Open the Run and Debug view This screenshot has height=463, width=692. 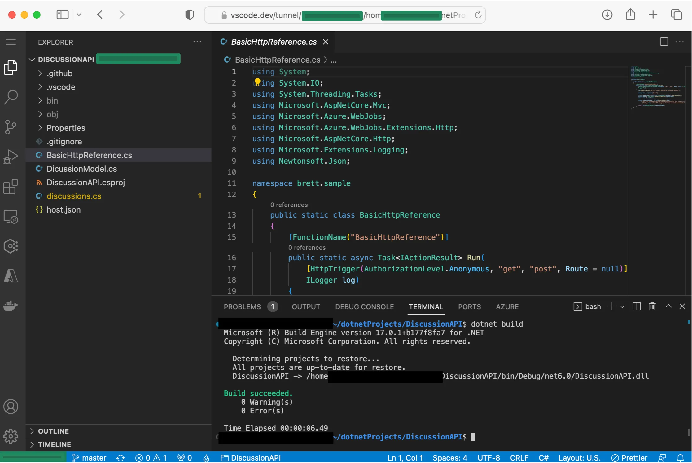click(11, 157)
